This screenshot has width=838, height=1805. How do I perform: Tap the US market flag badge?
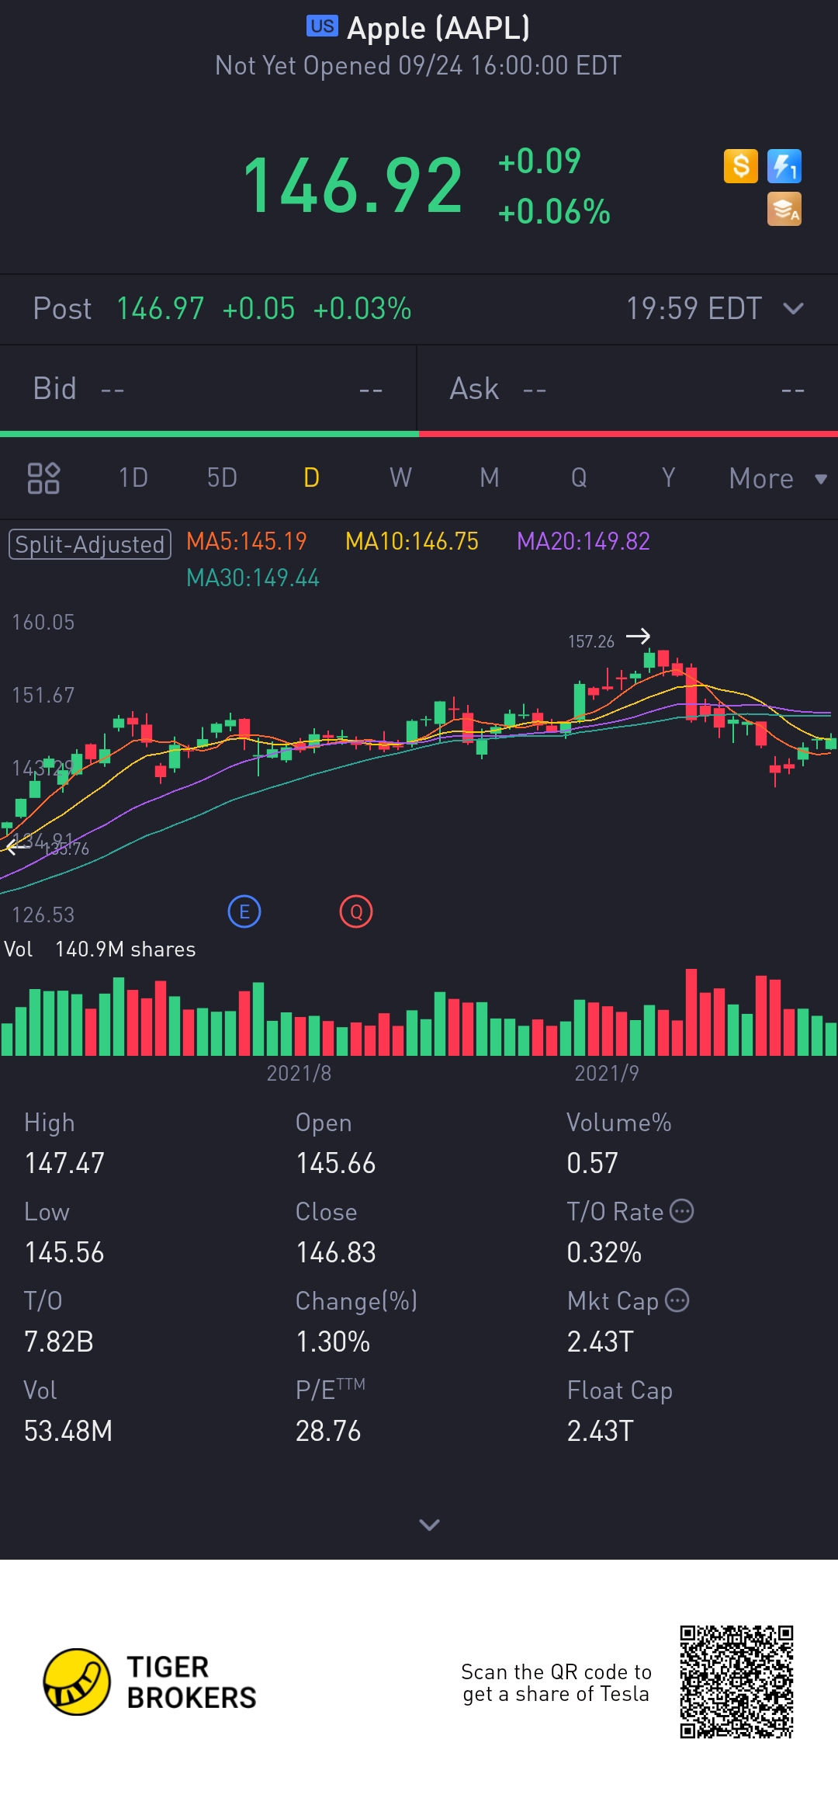click(322, 26)
